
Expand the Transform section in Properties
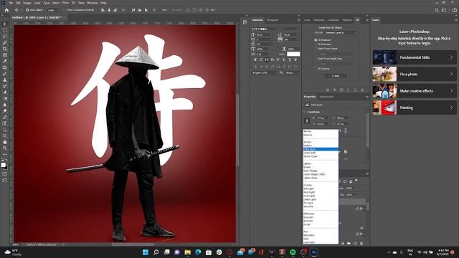coord(305,112)
